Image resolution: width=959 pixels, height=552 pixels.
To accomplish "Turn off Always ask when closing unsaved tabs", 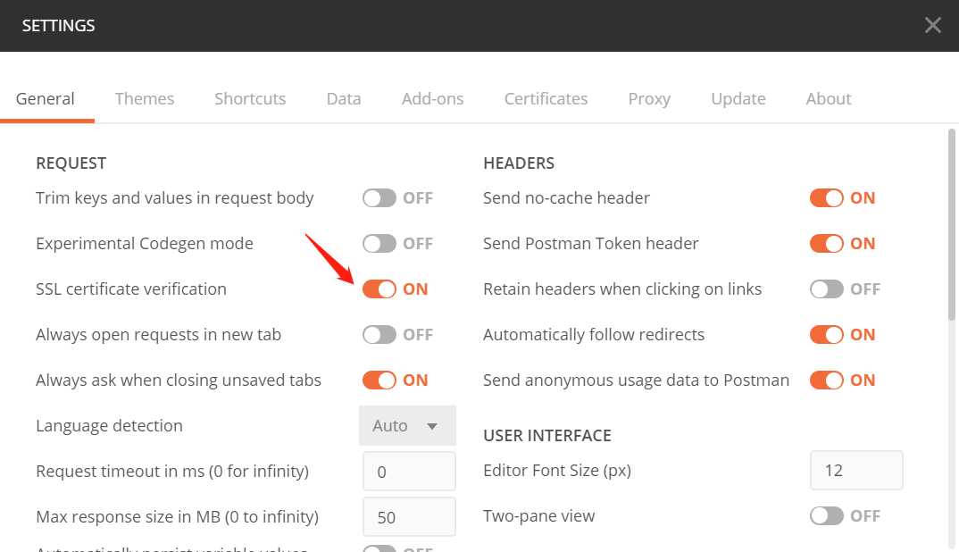I will (379, 380).
